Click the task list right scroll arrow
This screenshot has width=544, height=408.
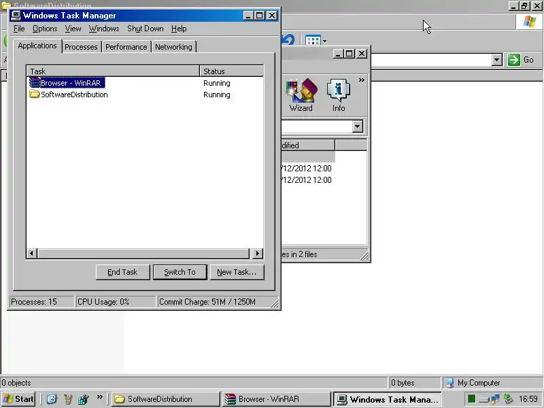click(x=257, y=253)
